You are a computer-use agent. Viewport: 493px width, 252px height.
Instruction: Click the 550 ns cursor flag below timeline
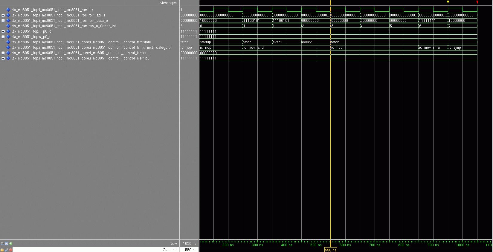point(331,250)
